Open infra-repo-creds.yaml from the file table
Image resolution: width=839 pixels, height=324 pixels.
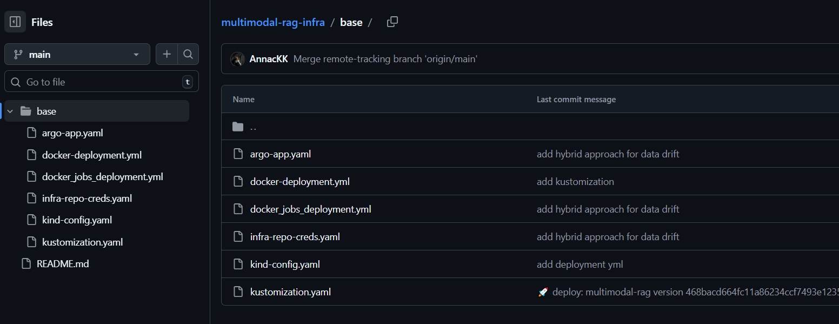pos(295,236)
